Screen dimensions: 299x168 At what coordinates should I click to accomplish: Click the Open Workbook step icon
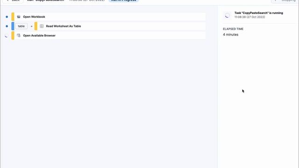point(19,17)
